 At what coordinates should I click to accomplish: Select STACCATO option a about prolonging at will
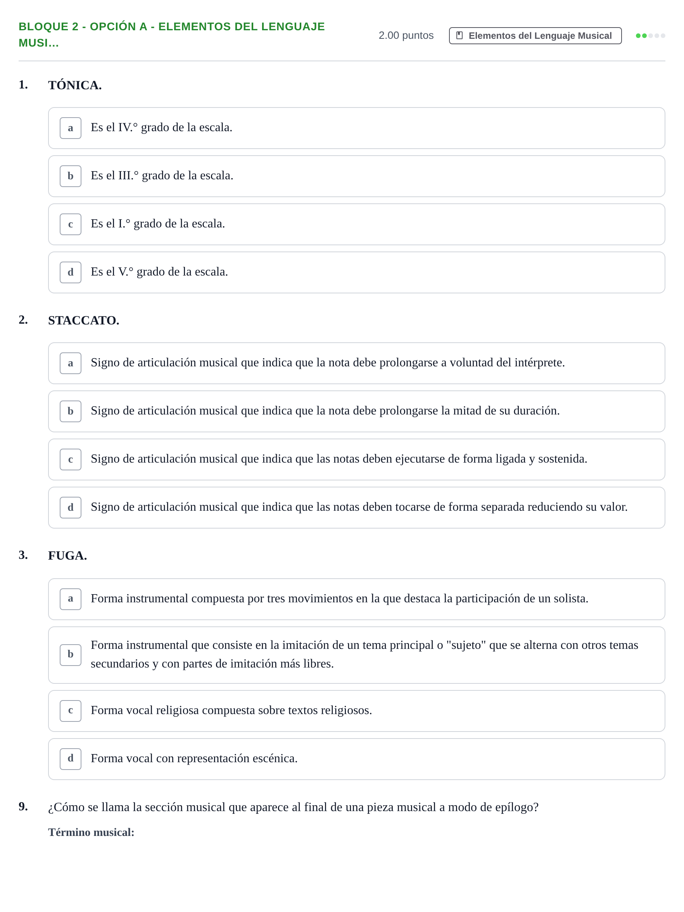pyautogui.click(x=356, y=363)
